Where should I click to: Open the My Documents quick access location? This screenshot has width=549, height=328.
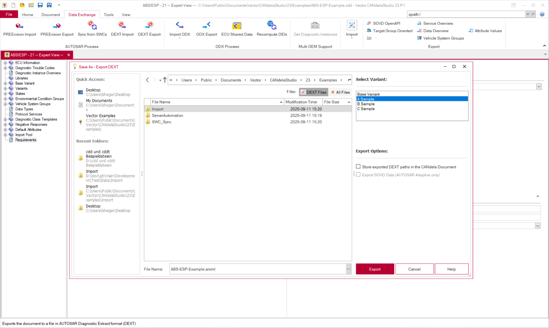(107, 105)
